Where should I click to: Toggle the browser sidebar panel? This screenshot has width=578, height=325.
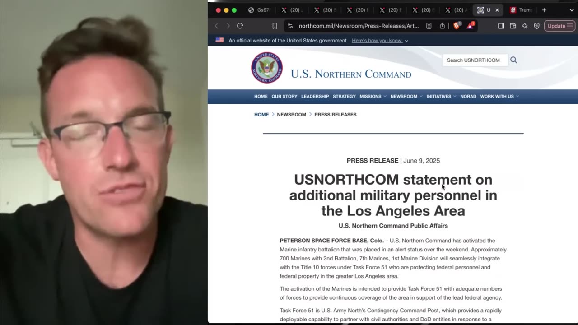(x=501, y=26)
